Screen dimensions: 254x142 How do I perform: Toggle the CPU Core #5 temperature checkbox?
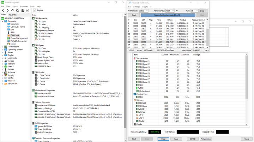pyautogui.click(x=137, y=73)
